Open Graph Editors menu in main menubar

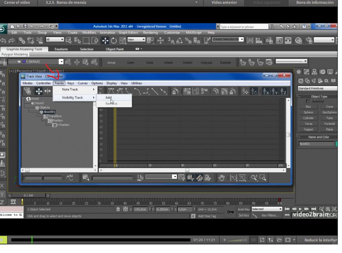click(128, 32)
